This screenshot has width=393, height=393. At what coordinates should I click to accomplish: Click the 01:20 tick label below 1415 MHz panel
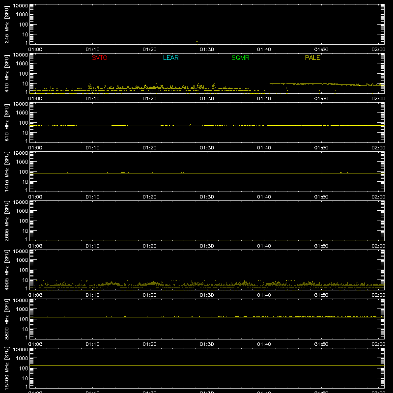150,197
